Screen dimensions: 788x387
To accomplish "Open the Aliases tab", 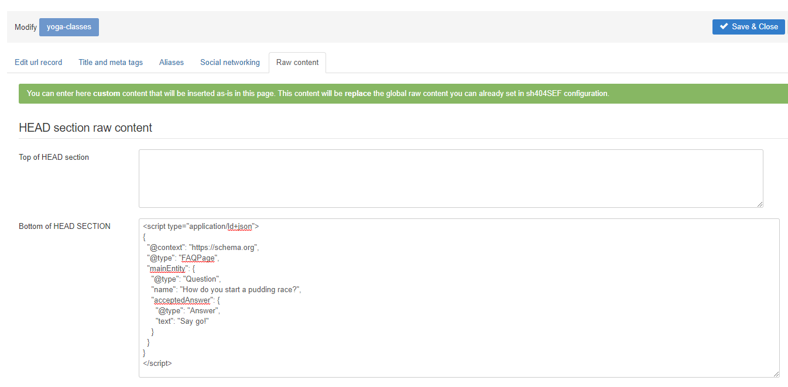I will click(172, 62).
